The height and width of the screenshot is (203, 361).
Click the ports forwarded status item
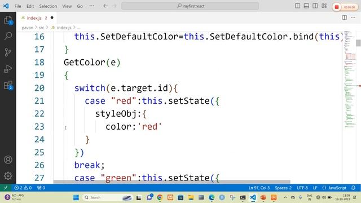click(41, 188)
